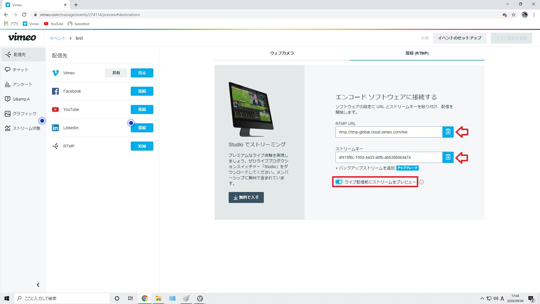
Task: Click the Vimeo V icon in destinations
Action: [x=55, y=73]
